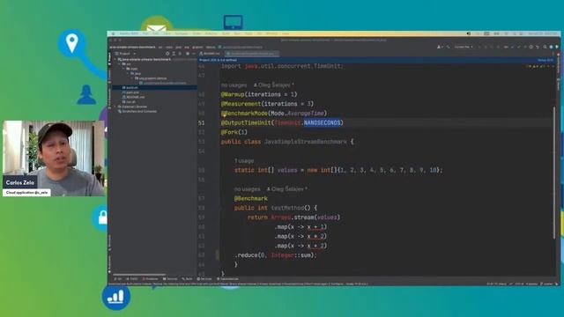Collapse the org.graalvm.demos package arrow

[x=132, y=78]
